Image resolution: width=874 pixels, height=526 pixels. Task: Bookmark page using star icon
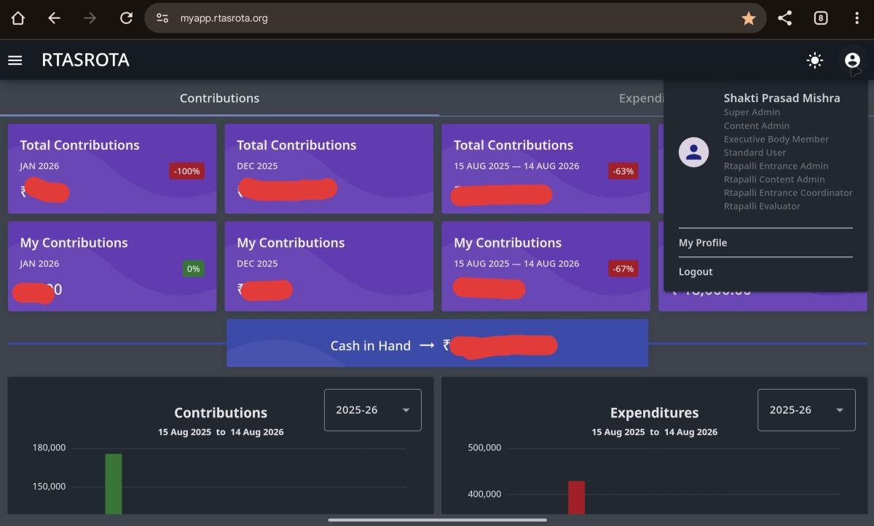(x=748, y=18)
